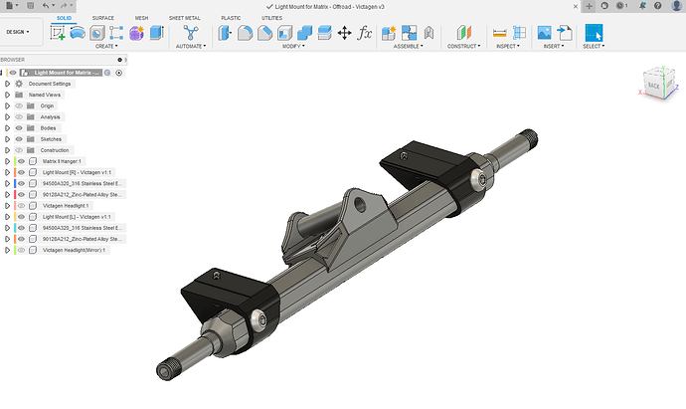The image size is (686, 409).
Task: Click the Create Sketch tool icon
Action: (x=58, y=33)
